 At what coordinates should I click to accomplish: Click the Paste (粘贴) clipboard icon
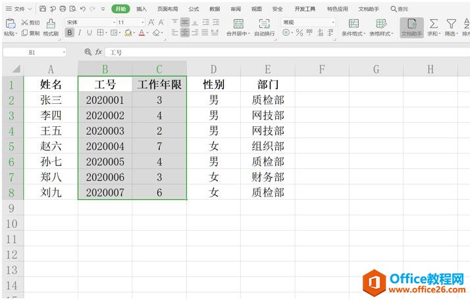[11, 24]
